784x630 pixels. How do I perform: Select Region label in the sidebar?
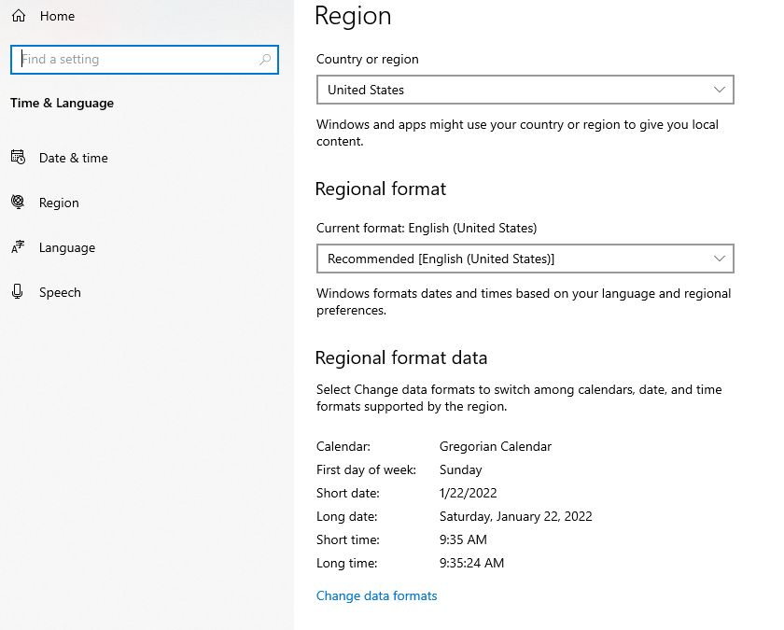(x=59, y=203)
